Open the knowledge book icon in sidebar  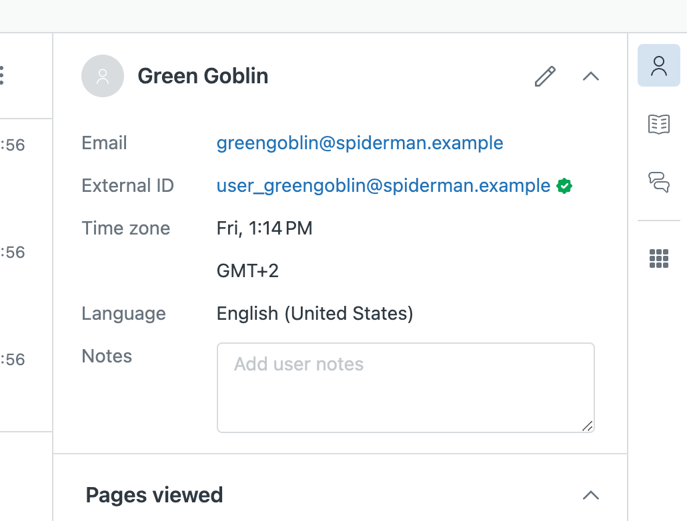(658, 124)
